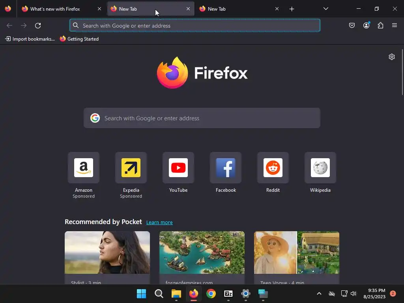
Task: Switch to What's new with Firefox tab
Action: coord(61,9)
